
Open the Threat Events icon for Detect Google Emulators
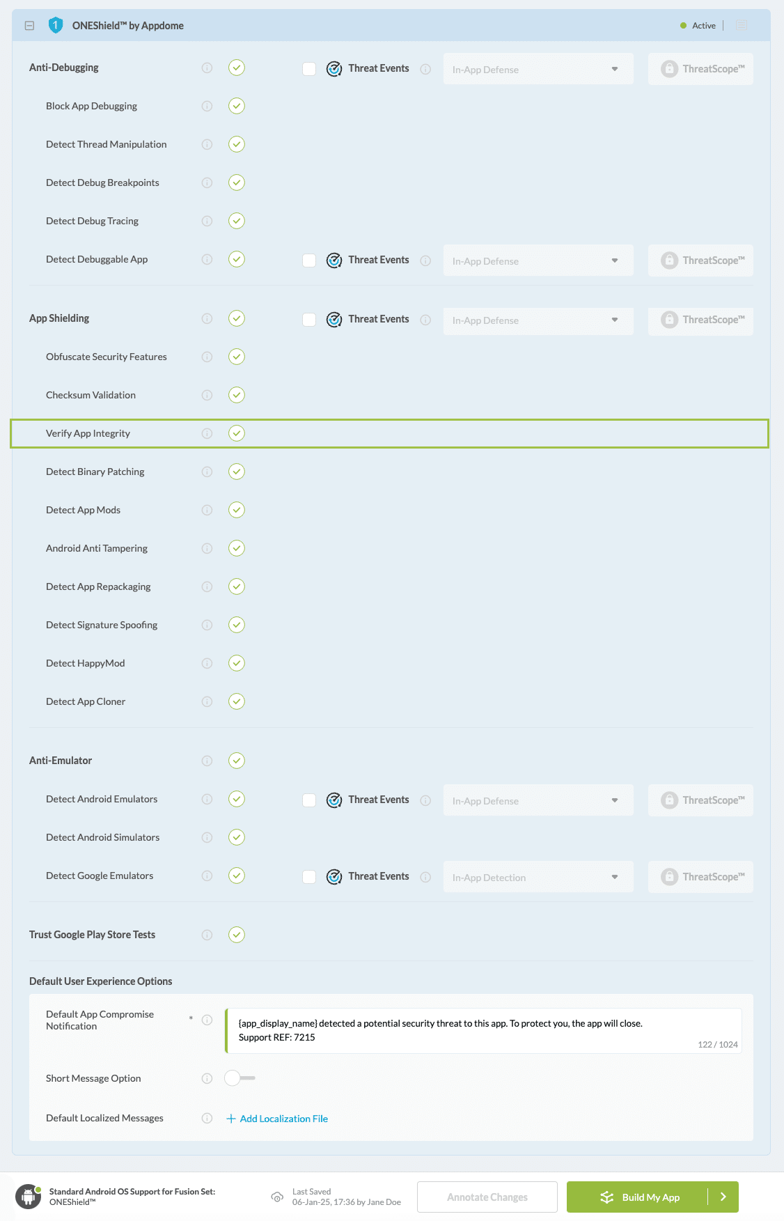335,876
